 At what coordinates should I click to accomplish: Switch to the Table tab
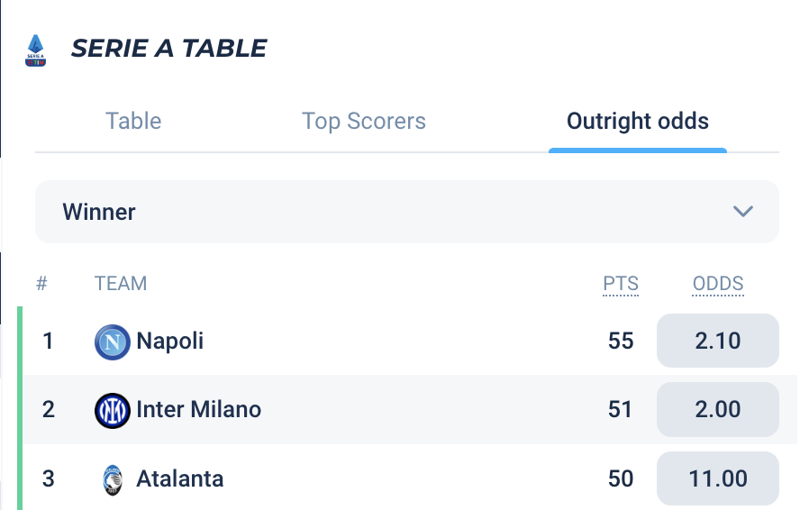[x=133, y=122]
